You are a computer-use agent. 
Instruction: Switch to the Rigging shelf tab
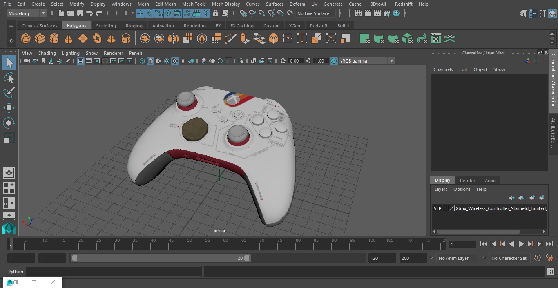coord(134,25)
